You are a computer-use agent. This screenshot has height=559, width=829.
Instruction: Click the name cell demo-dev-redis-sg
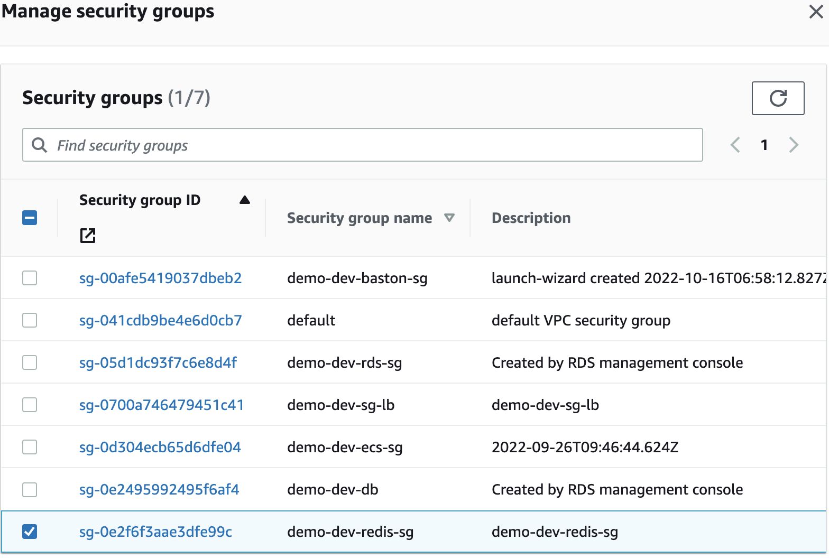[x=351, y=532]
